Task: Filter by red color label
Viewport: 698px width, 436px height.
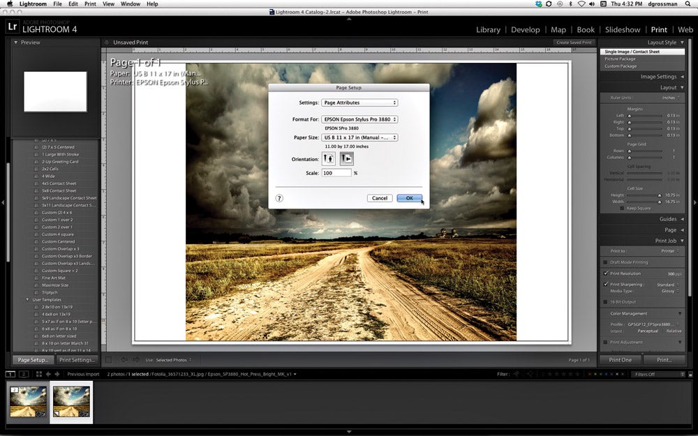Action: (591, 374)
